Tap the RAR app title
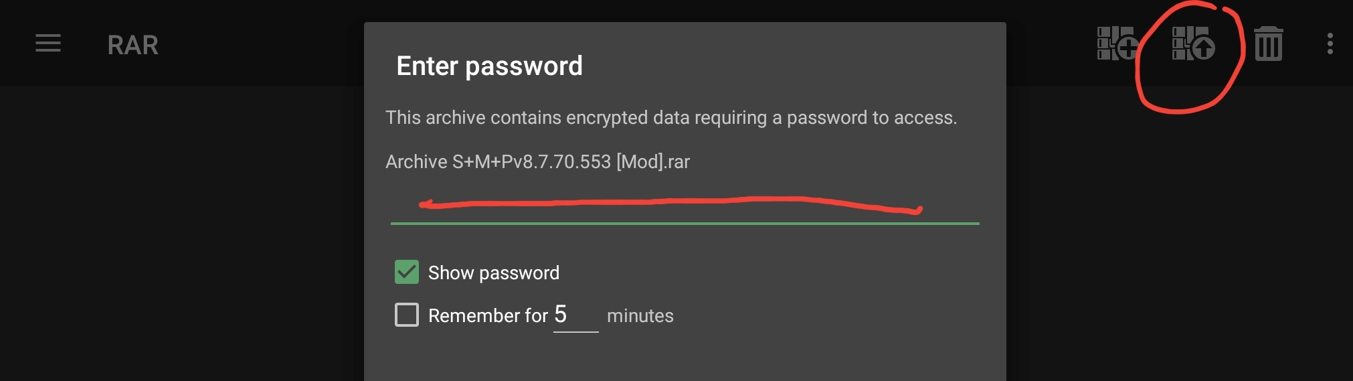The width and height of the screenshot is (1353, 381). coord(132,45)
